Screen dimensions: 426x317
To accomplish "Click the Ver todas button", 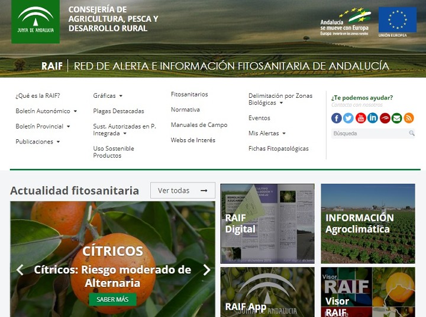I will tap(182, 191).
